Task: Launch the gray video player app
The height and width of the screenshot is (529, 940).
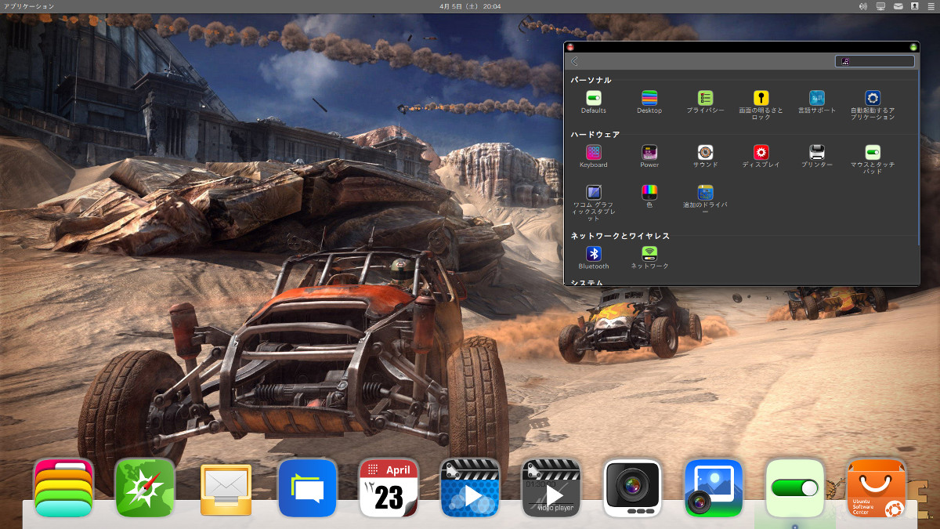Action: coord(551,487)
